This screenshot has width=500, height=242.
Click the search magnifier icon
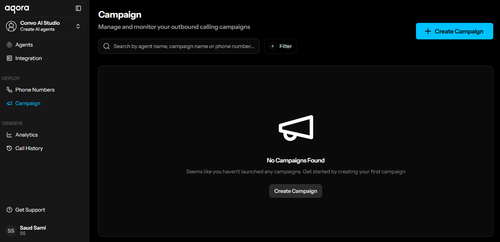pos(107,46)
